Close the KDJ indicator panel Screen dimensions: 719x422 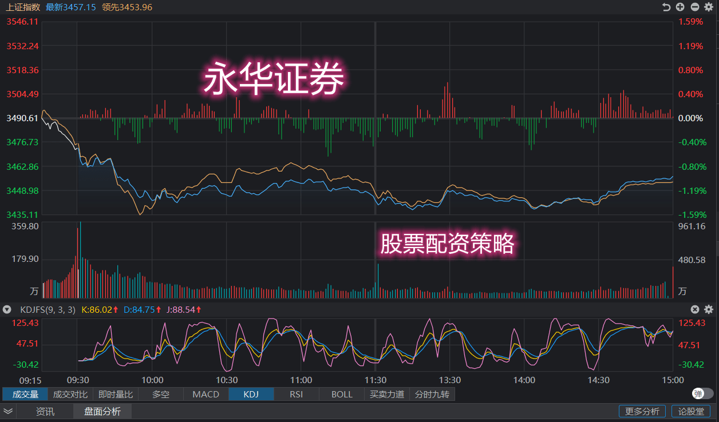click(x=695, y=309)
